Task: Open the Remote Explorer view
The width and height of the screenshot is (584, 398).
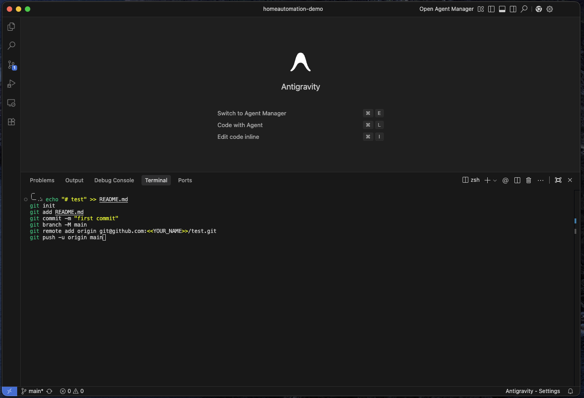Action: click(11, 103)
